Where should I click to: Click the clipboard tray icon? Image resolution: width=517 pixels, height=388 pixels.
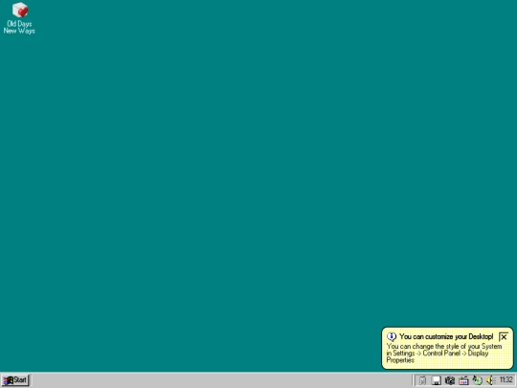coord(423,380)
